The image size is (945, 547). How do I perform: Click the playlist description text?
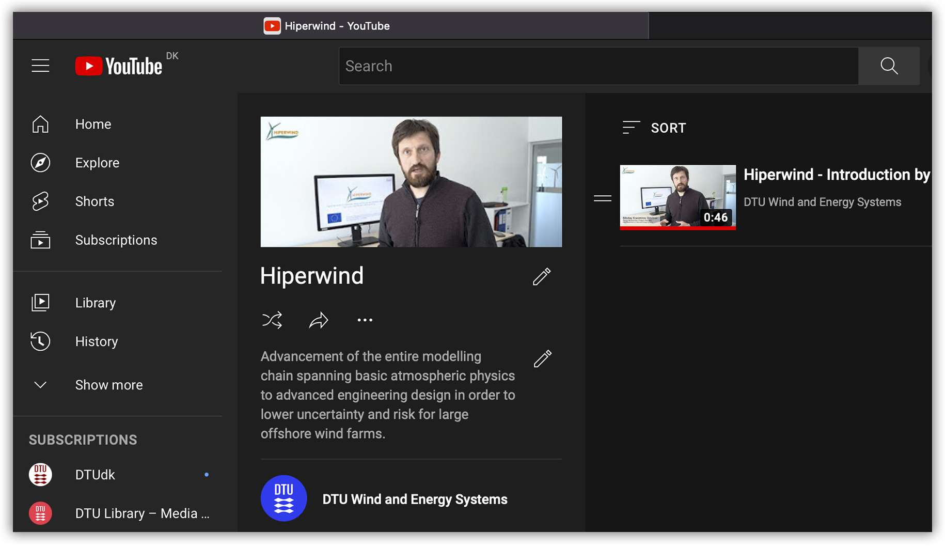point(388,395)
